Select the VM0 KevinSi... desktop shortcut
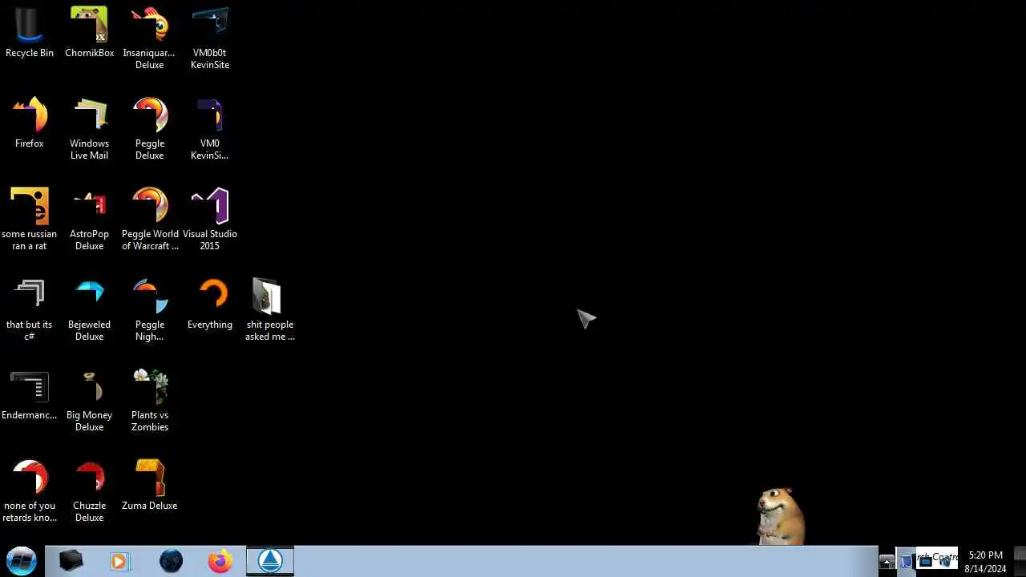 (x=210, y=129)
